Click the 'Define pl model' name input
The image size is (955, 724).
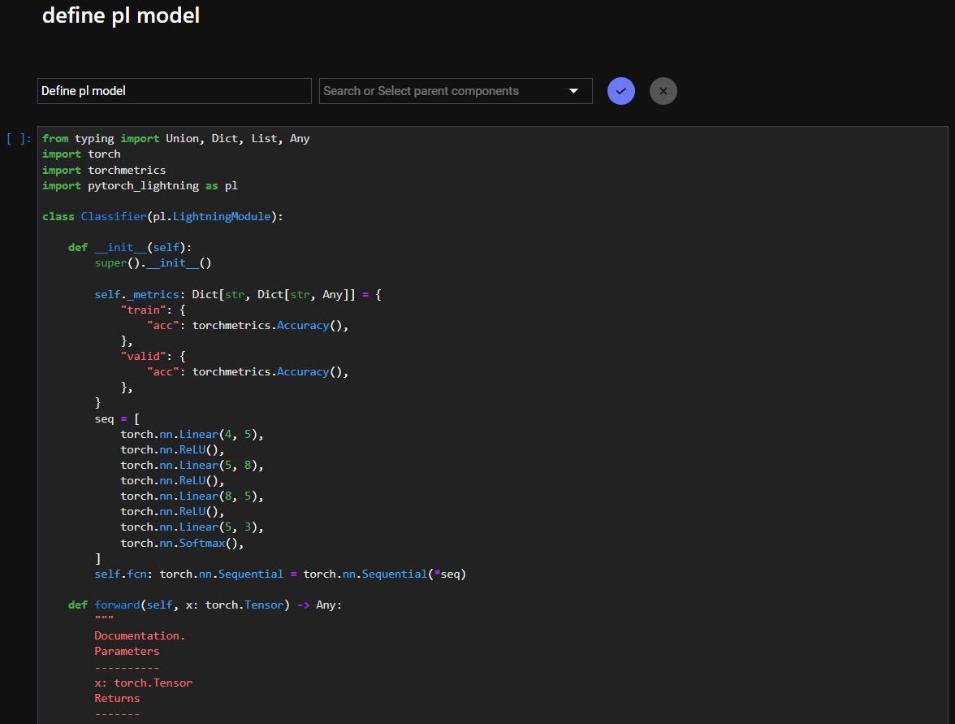(174, 91)
